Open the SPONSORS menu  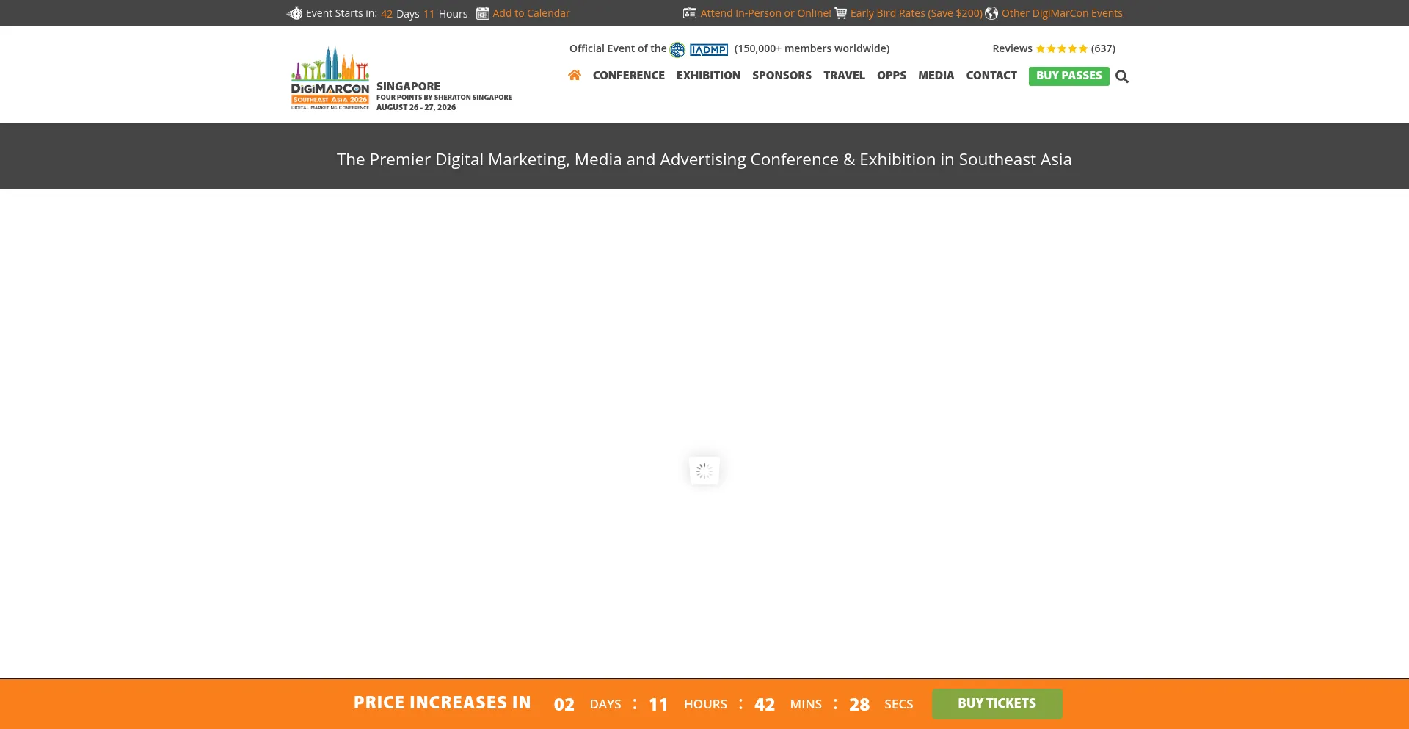coord(782,76)
